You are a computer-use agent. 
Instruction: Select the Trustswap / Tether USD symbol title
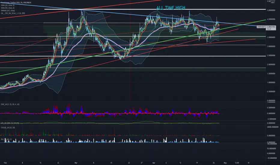[x=16, y=3]
